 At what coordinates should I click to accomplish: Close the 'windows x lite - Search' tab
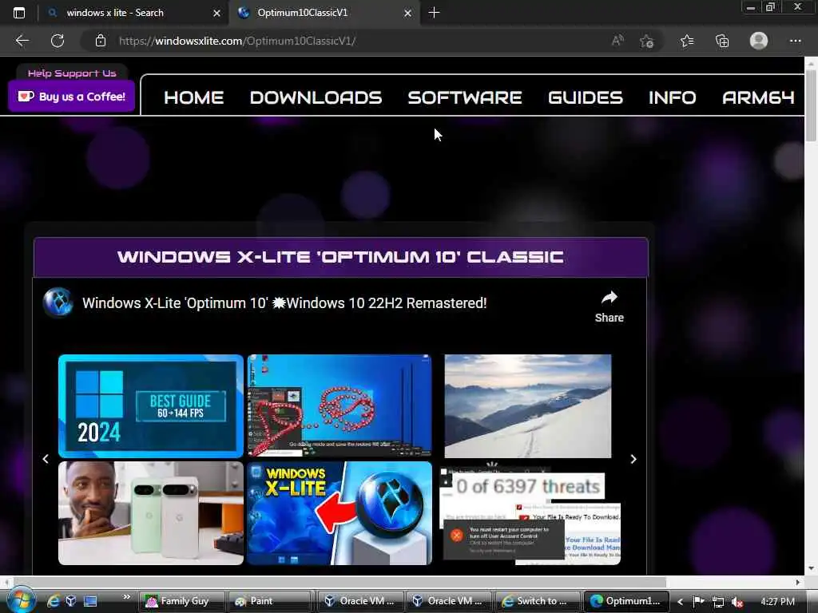click(216, 13)
